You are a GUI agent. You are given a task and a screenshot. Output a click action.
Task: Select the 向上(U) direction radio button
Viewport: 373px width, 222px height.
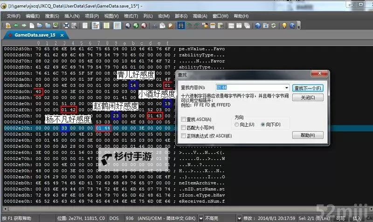[x=237, y=125]
